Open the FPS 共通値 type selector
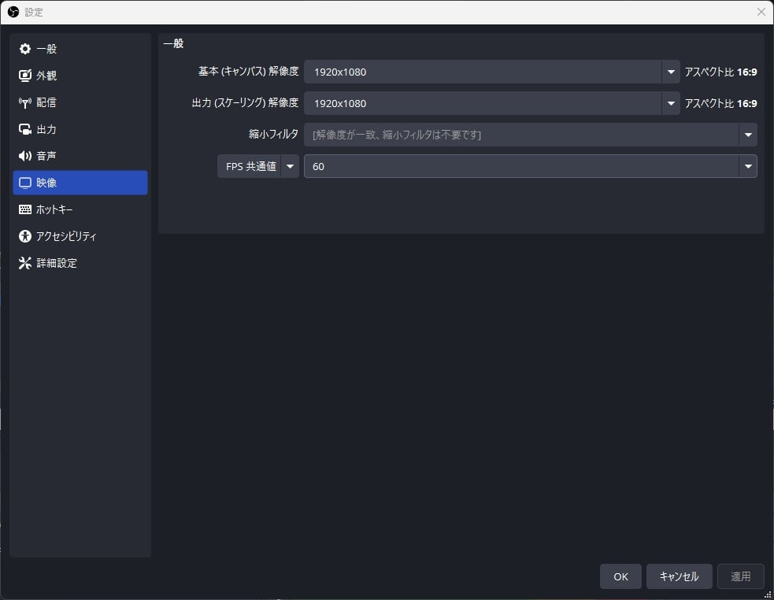774x600 pixels. pos(290,166)
